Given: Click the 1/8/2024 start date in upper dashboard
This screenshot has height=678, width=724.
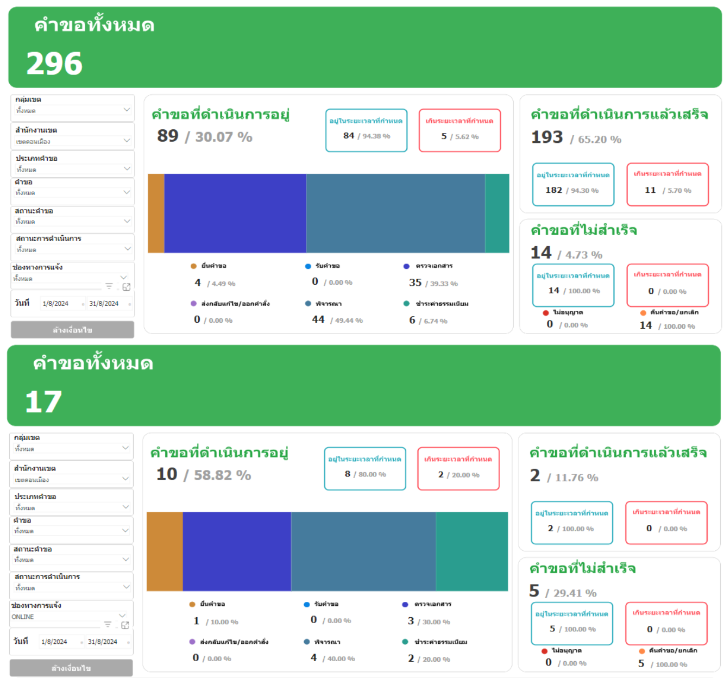Looking at the screenshot, I should point(55,304).
